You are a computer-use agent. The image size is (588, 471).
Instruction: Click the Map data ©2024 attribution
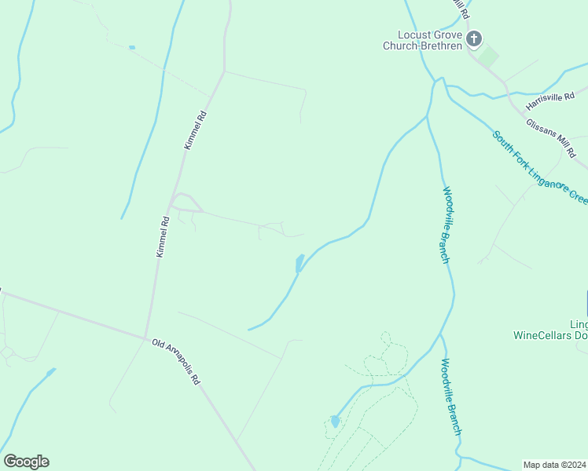(x=555, y=465)
